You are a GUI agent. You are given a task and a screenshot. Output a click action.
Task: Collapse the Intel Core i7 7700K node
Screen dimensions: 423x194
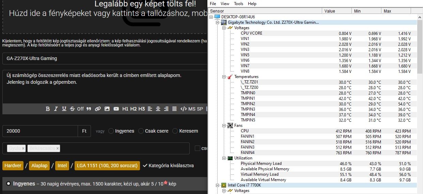click(x=218, y=185)
